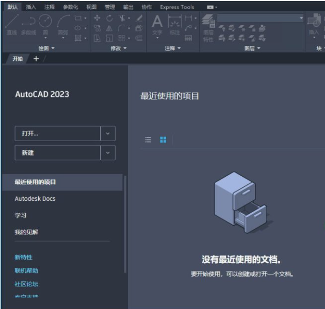The height and width of the screenshot is (309, 325).
Task: Open the 管理 ribbon tab
Action: [x=110, y=7]
